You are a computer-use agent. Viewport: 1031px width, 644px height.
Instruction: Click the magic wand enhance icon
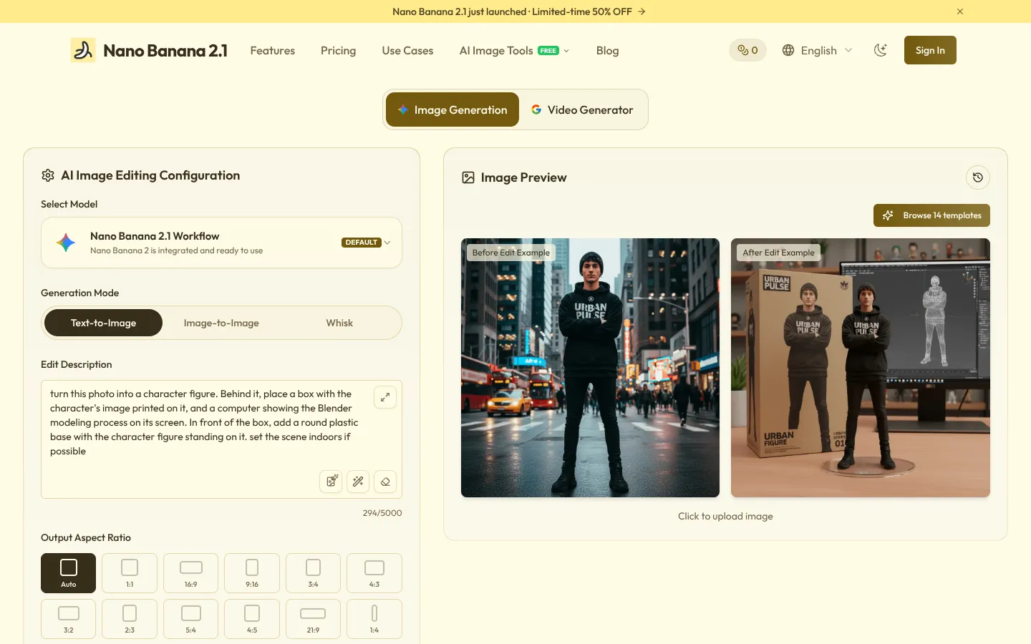pyautogui.click(x=358, y=482)
